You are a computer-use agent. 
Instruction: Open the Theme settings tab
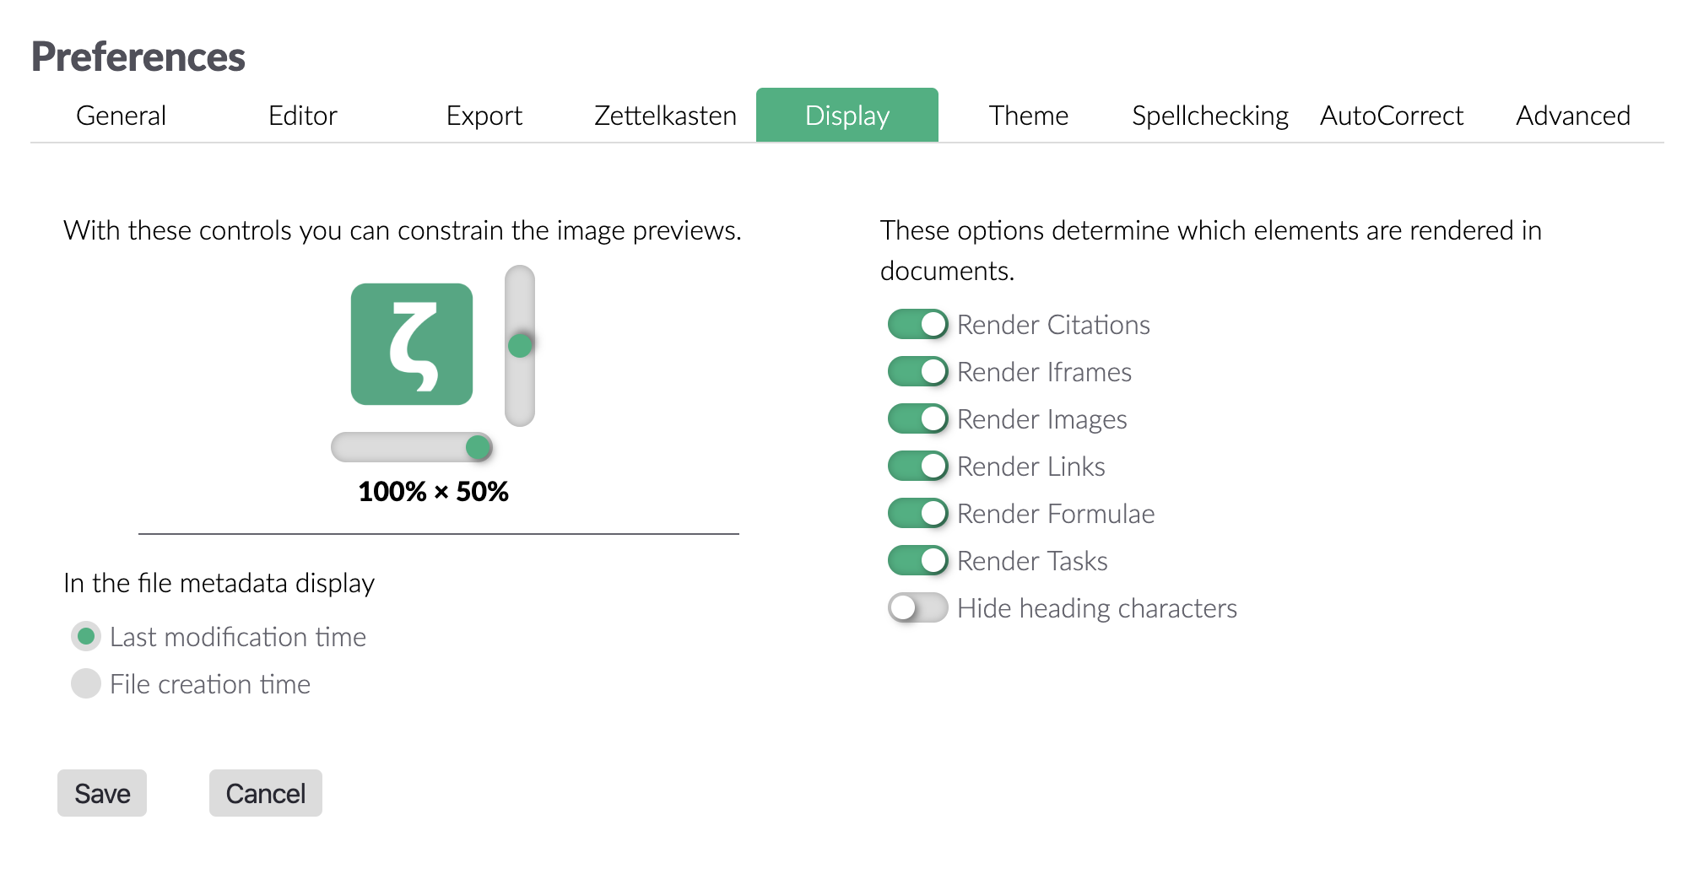coord(1030,116)
